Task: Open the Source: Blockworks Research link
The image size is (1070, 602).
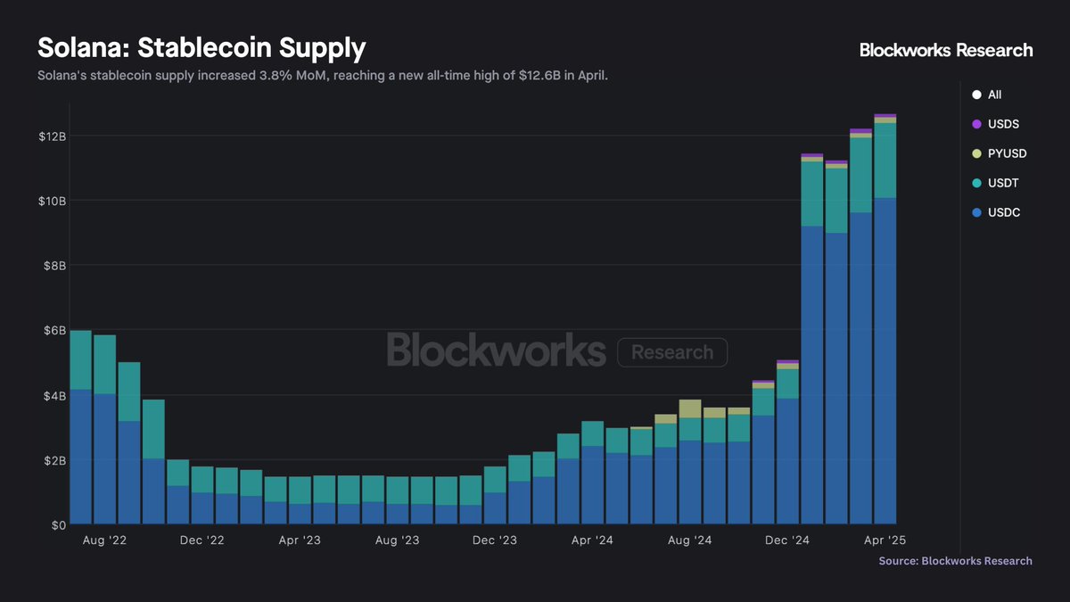Action: pos(955,561)
